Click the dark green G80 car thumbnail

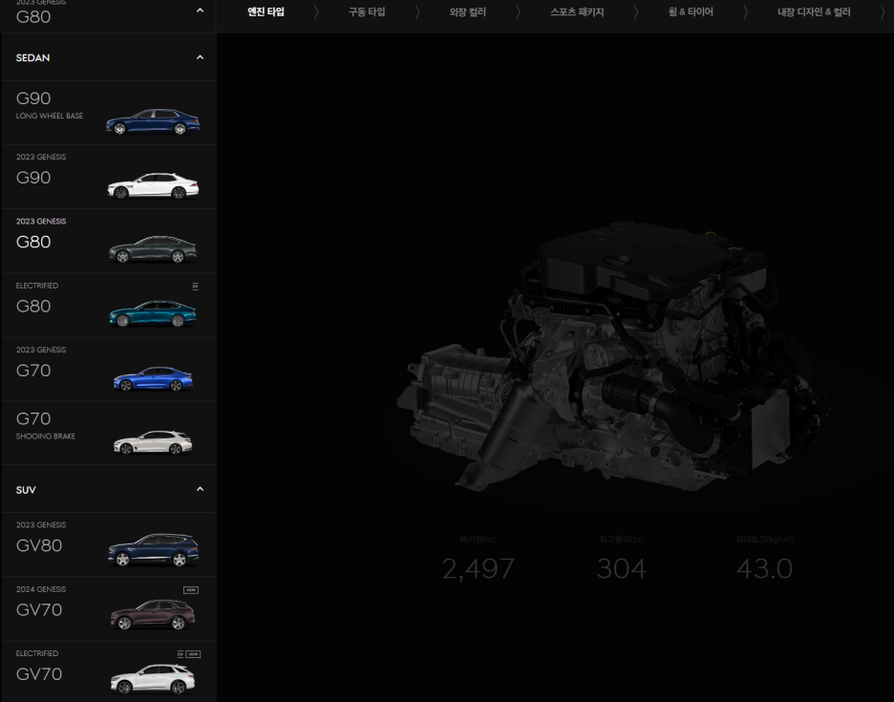(153, 249)
